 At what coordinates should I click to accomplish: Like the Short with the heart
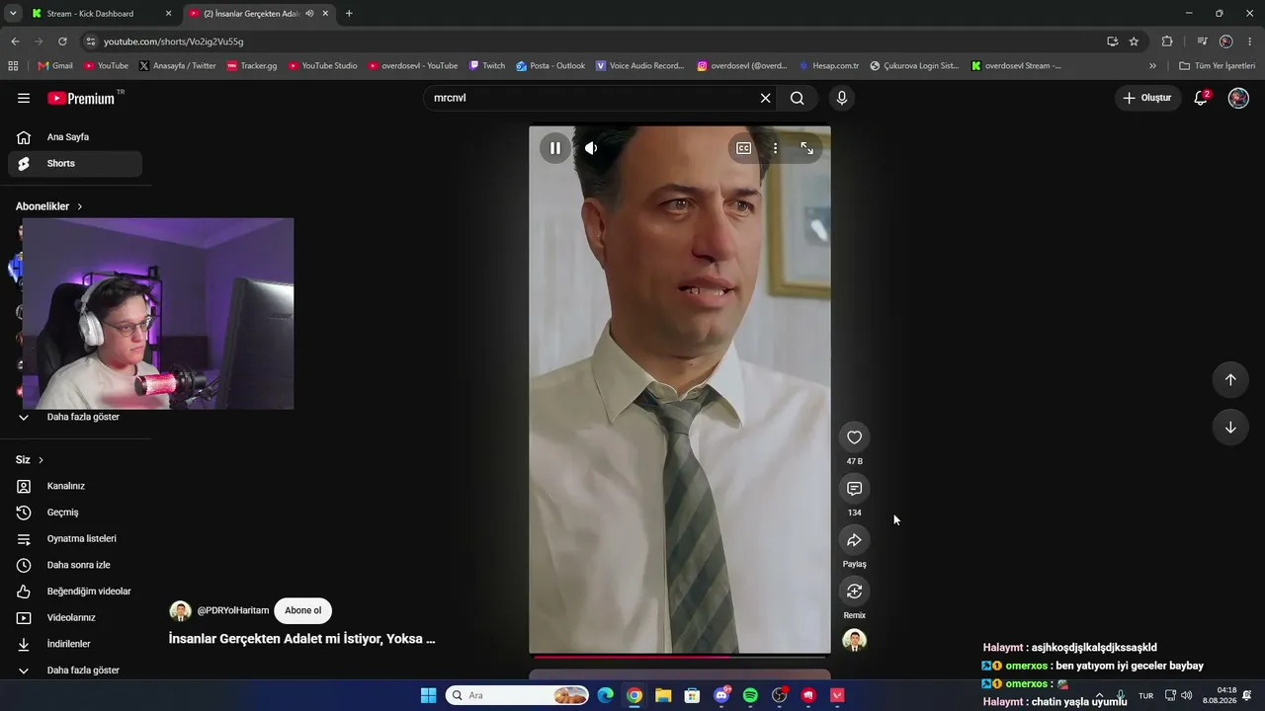(x=855, y=437)
